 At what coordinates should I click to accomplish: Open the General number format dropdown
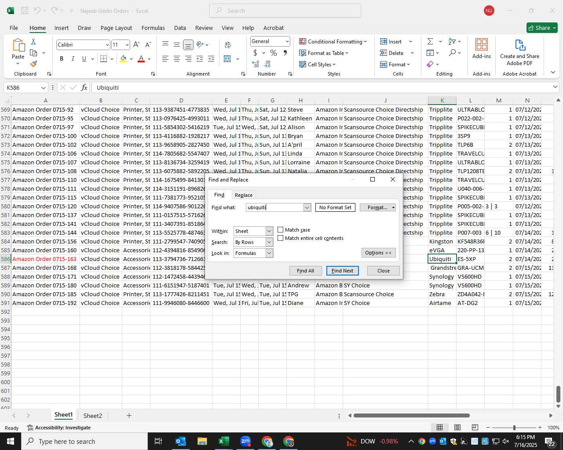[287, 41]
